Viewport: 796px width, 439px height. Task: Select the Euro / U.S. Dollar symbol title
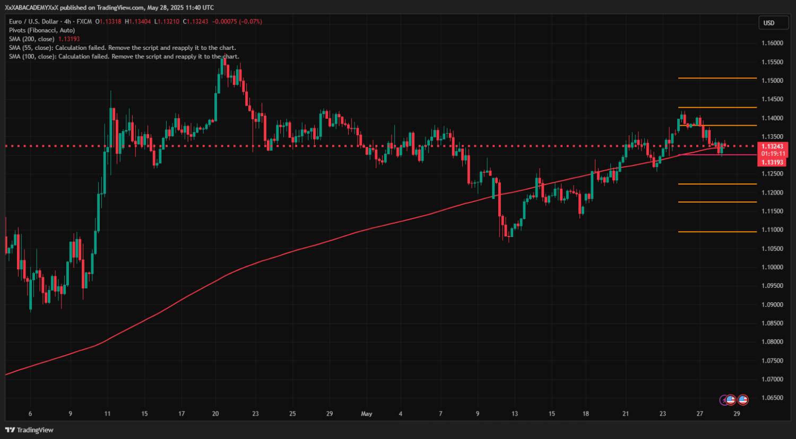coord(33,22)
